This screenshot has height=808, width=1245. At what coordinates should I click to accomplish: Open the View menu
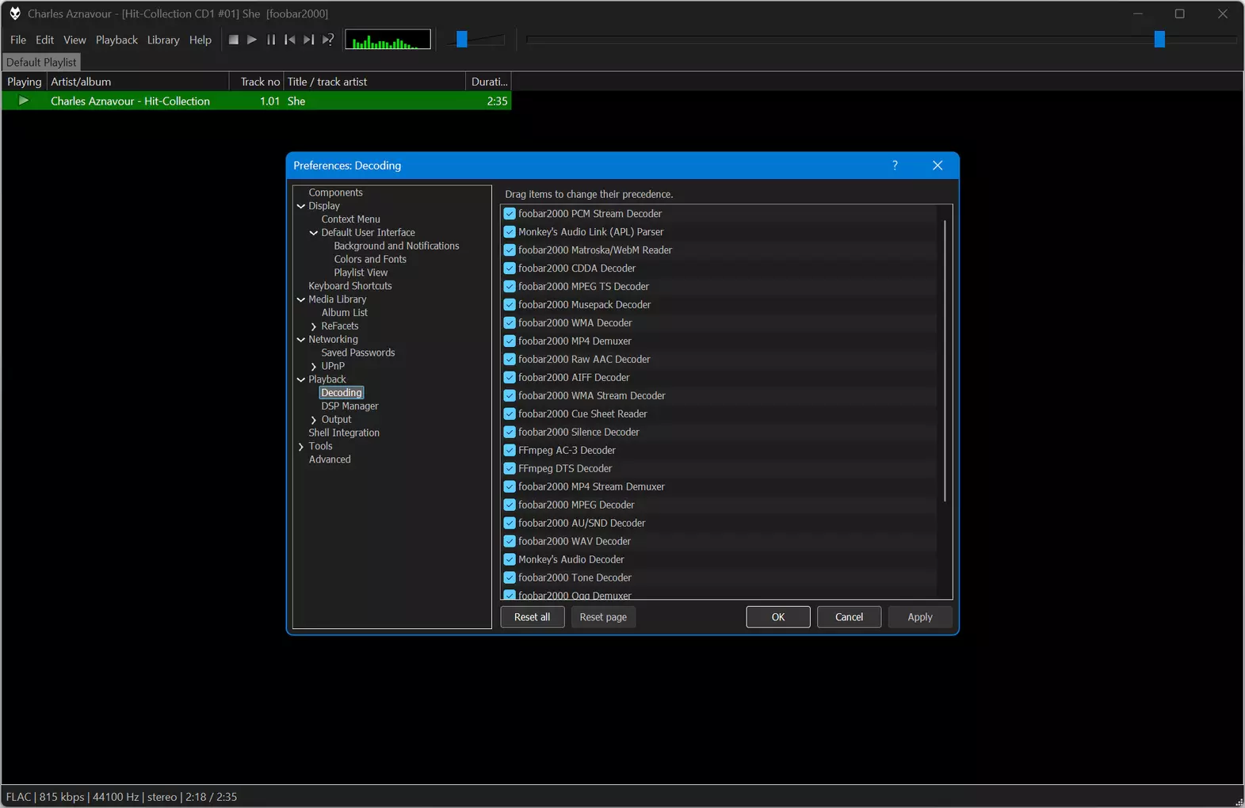(74, 40)
